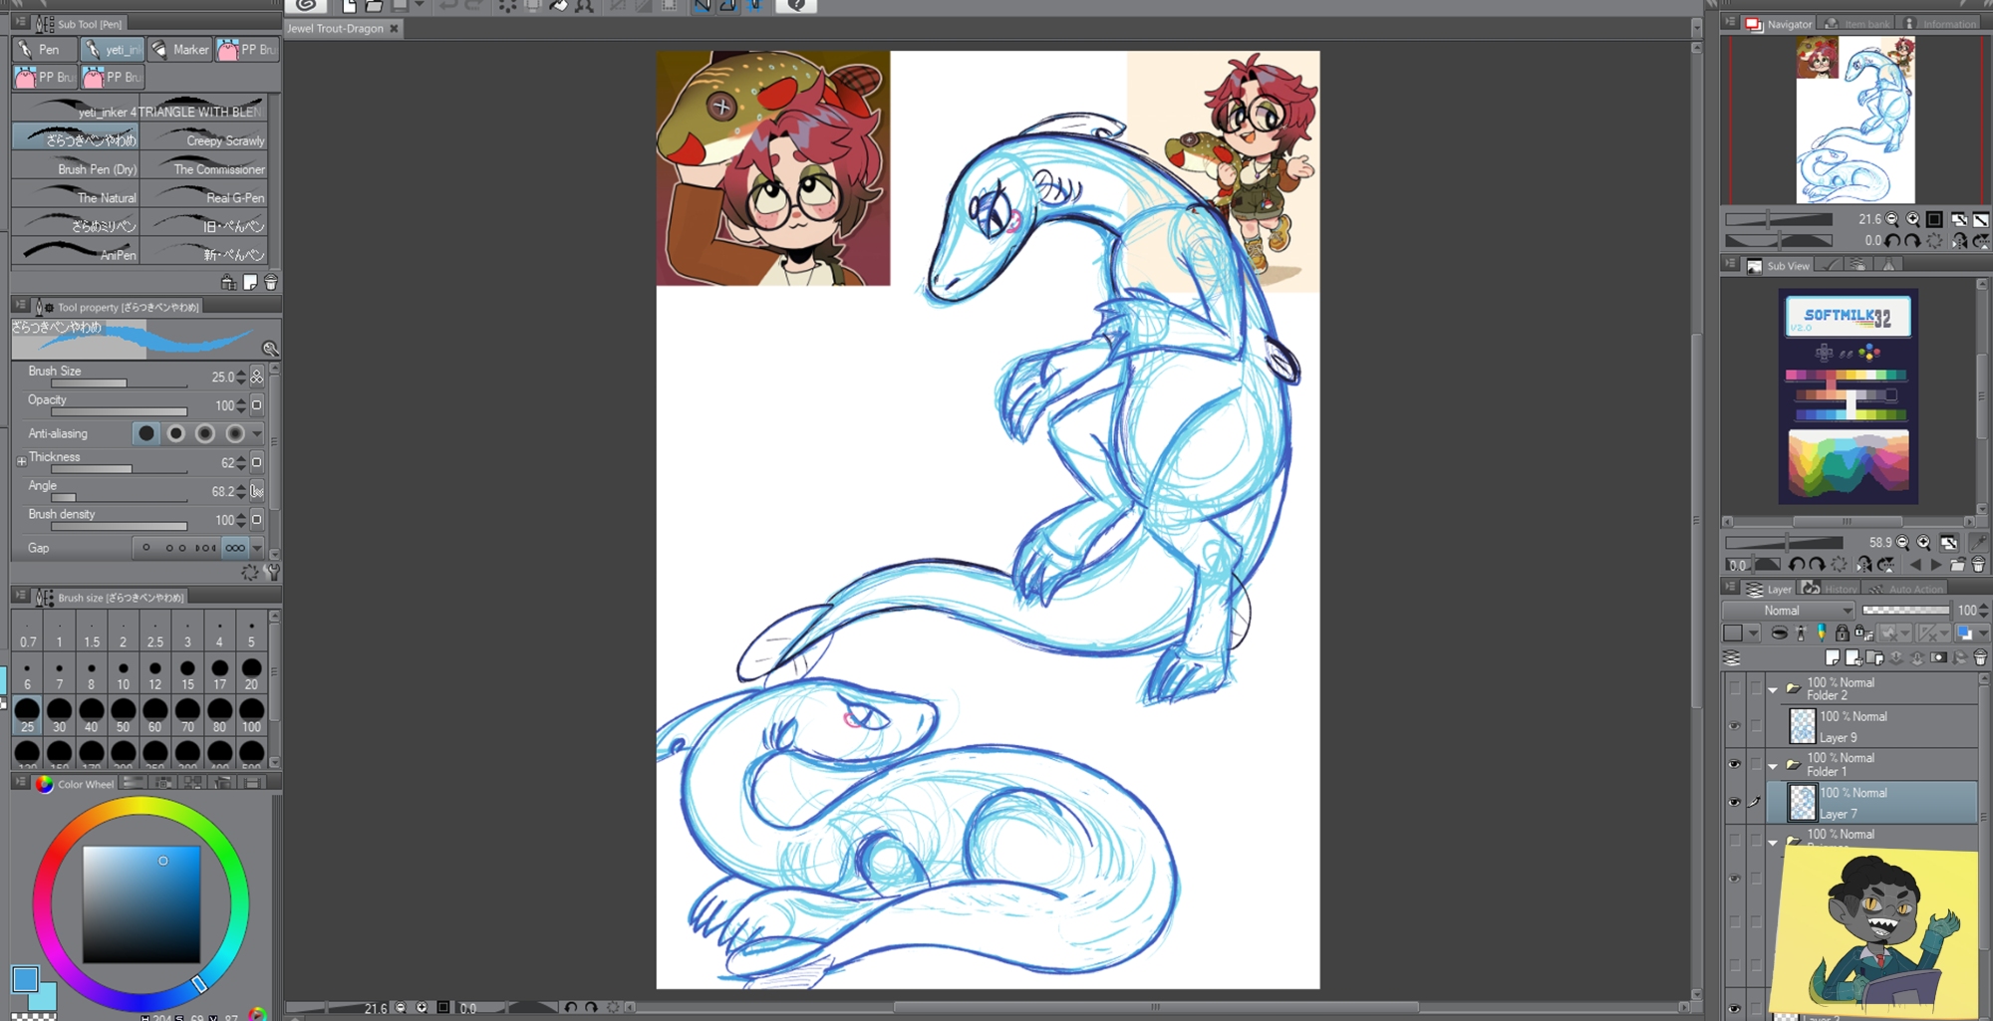The height and width of the screenshot is (1021, 1993).
Task: Select brush size preset 50
Action: click(123, 712)
